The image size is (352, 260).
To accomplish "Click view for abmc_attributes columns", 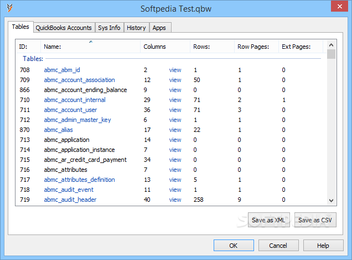I will tap(175, 170).
